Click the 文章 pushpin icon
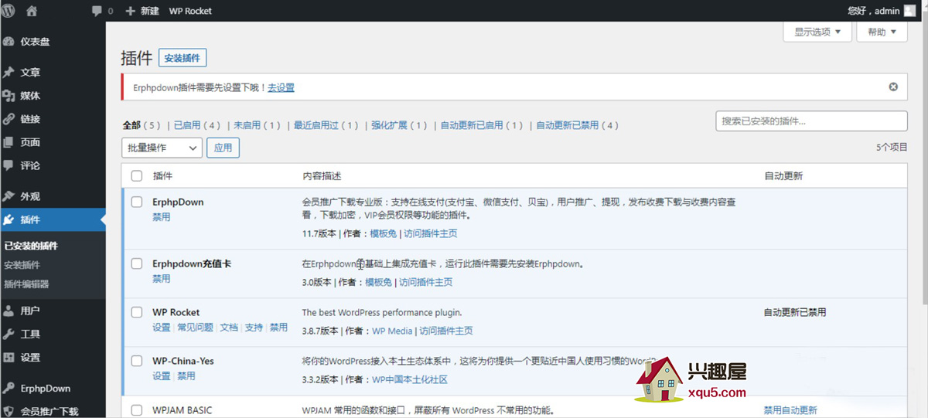This screenshot has height=418, width=928. [9, 73]
